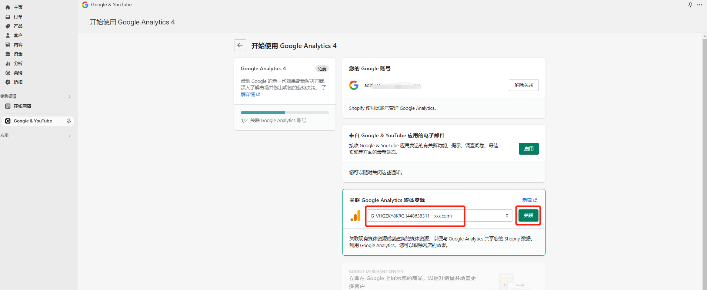Click the 关联 Google Analytics 媒体资源 heading
The image size is (707, 290).
point(387,200)
